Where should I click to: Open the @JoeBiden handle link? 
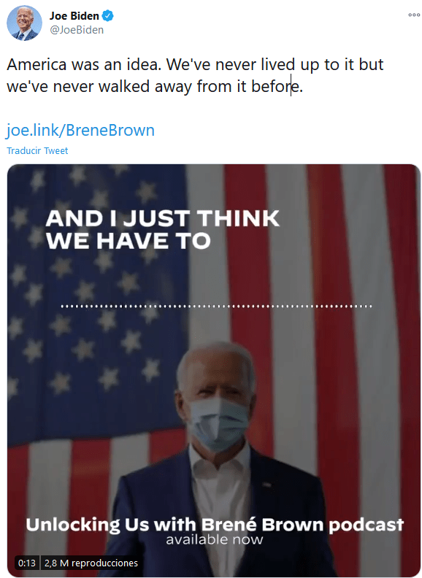pyautogui.click(x=77, y=30)
